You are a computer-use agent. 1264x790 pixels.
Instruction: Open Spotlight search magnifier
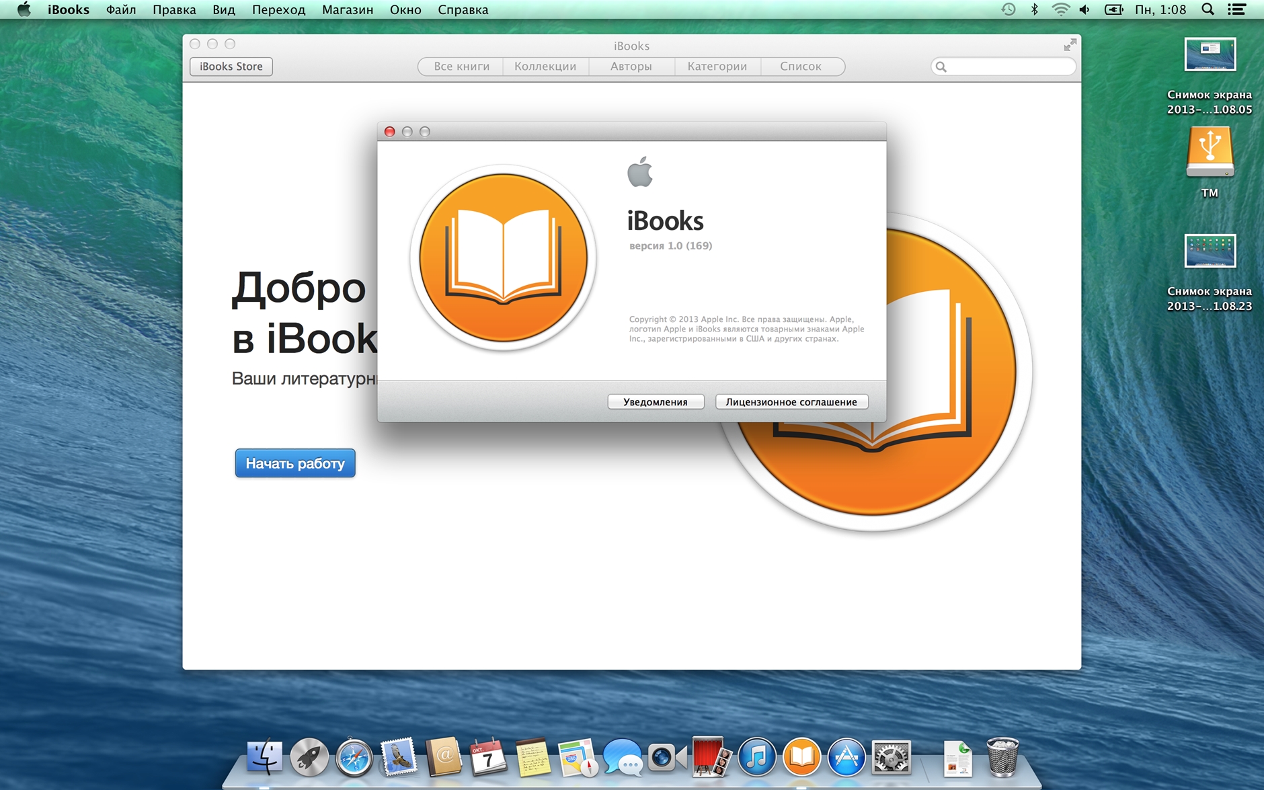click(1208, 9)
